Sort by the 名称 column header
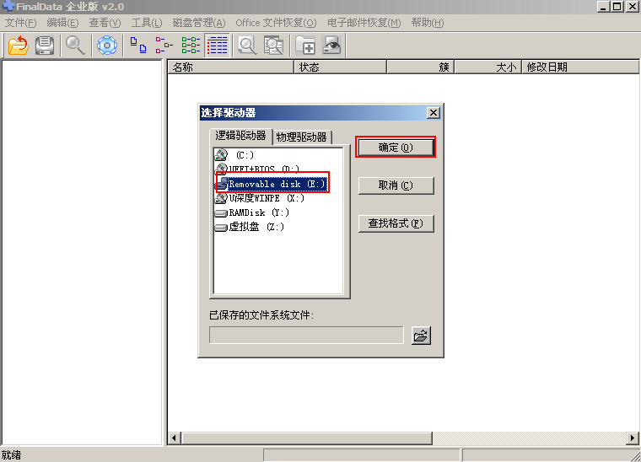Screen dimensions: 641x462 pos(231,67)
